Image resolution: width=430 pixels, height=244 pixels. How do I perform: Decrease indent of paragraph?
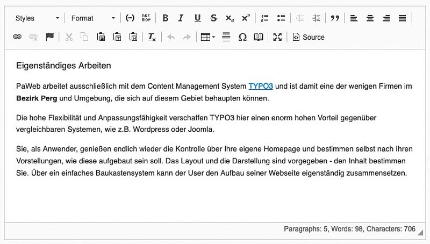300,18
